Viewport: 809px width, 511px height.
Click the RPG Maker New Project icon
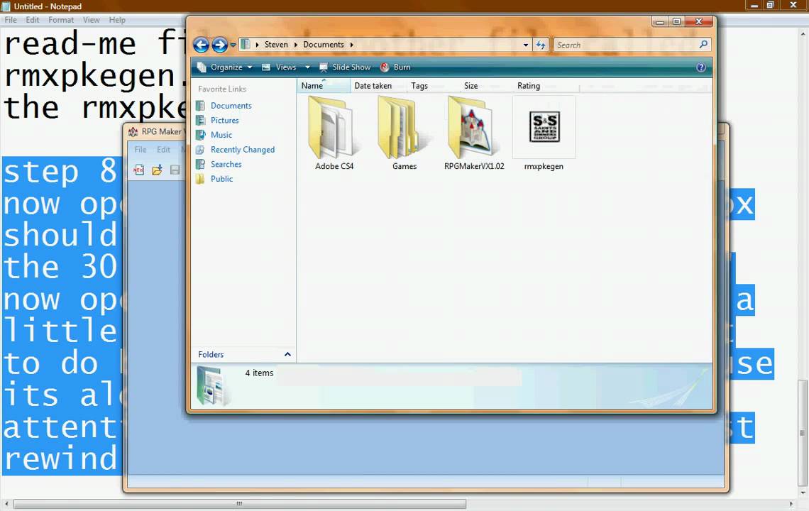[139, 170]
